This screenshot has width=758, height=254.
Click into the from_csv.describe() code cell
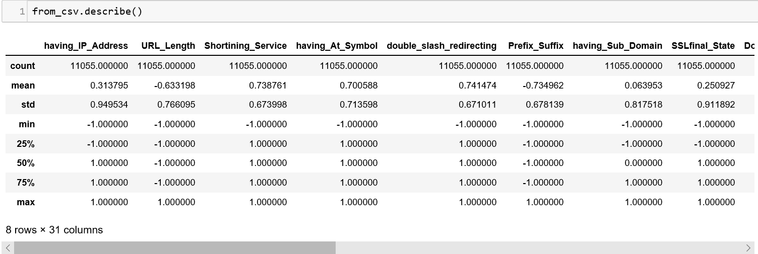click(353, 12)
